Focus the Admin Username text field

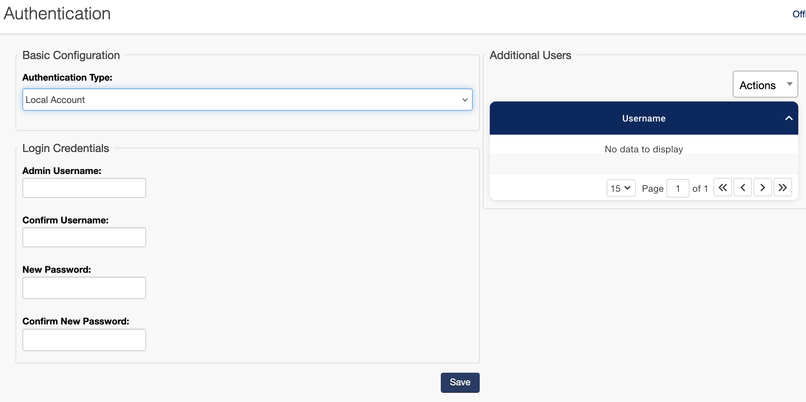84,188
